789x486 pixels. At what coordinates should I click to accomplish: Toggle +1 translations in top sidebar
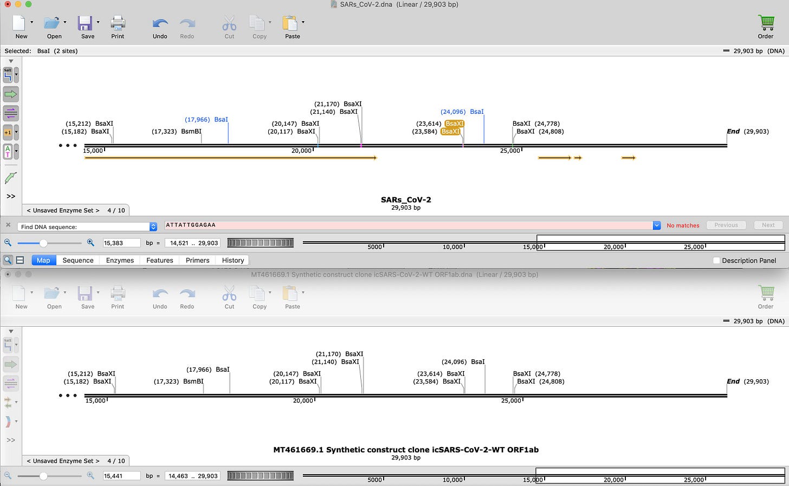pyautogui.click(x=8, y=132)
